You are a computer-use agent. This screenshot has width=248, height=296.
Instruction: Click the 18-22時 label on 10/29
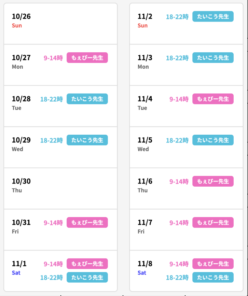pos(51,140)
